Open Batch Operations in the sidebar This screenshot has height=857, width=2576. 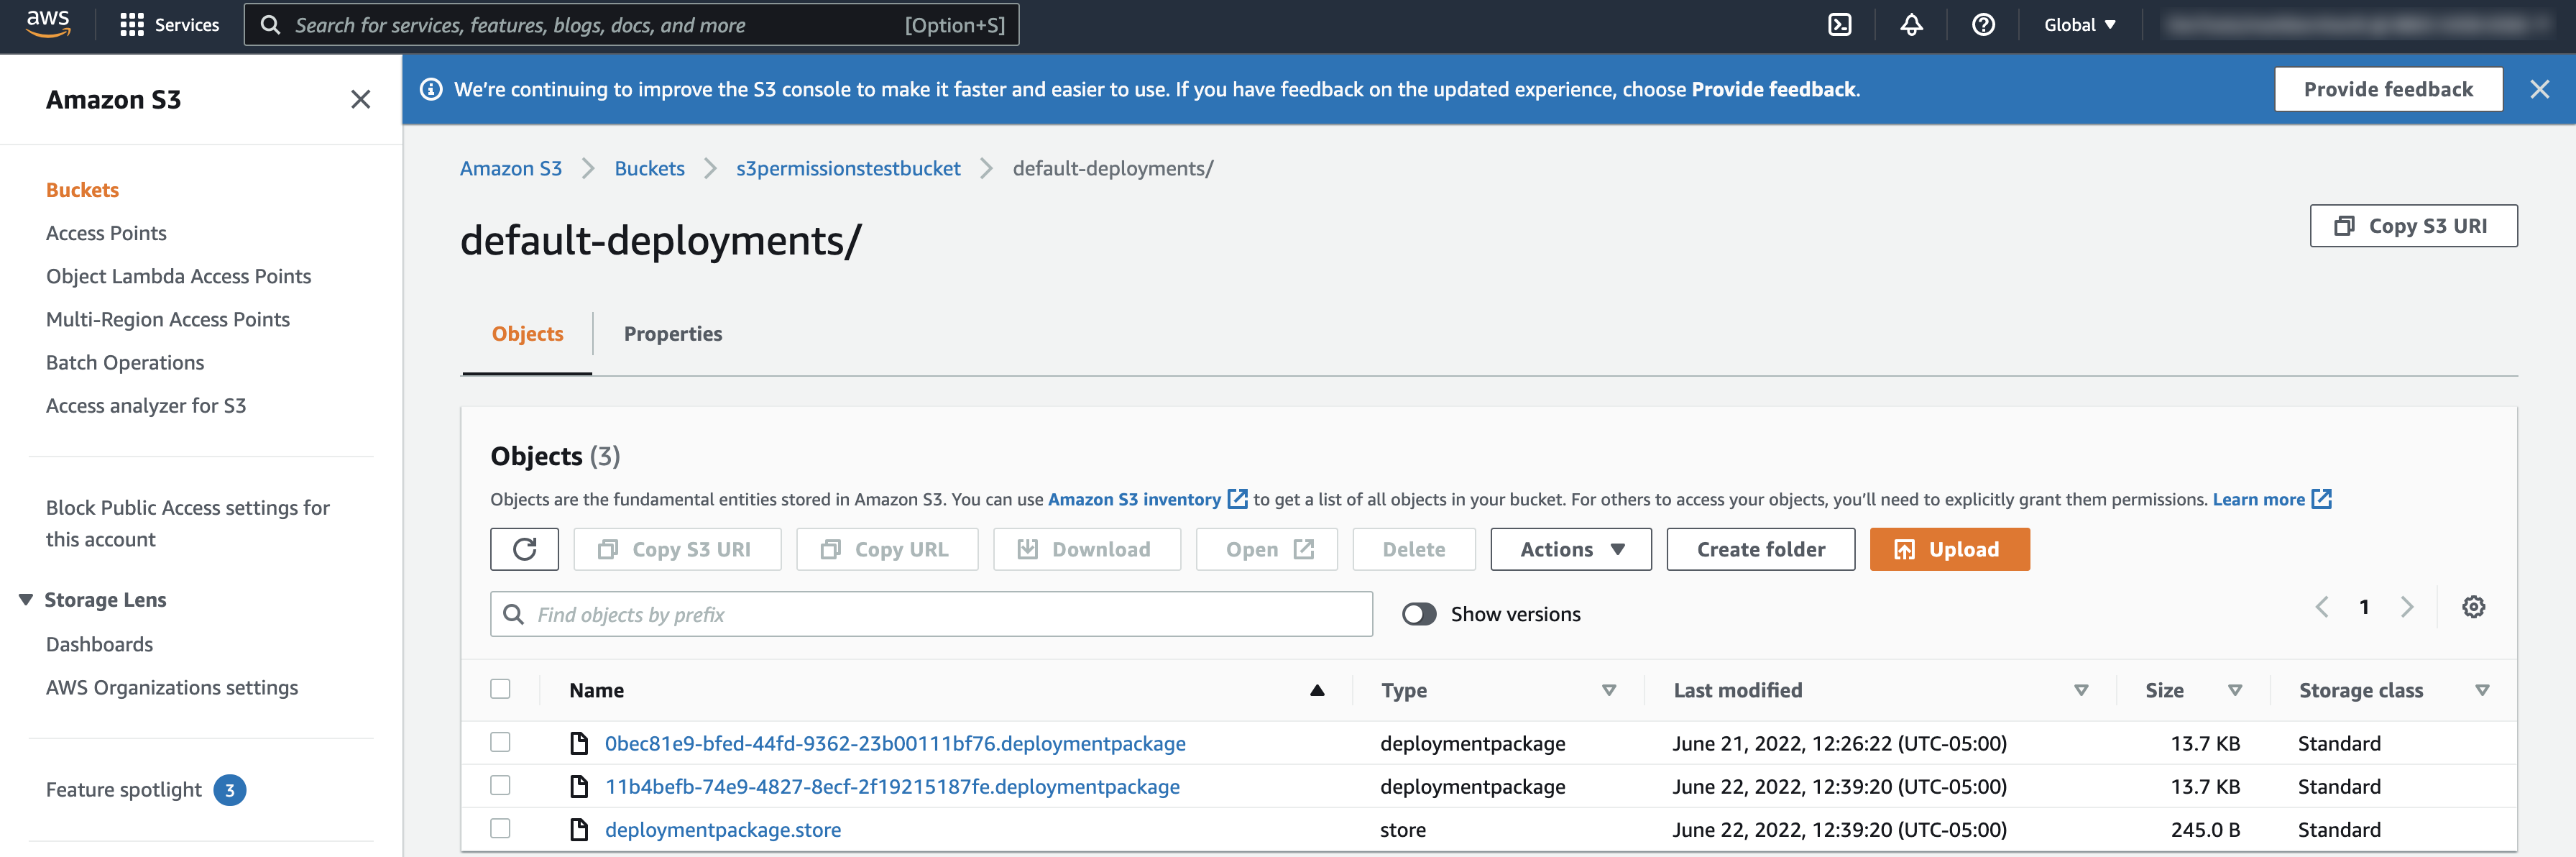pos(125,362)
